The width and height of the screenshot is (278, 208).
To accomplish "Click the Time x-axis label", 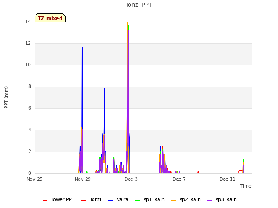I will click(245, 186).
